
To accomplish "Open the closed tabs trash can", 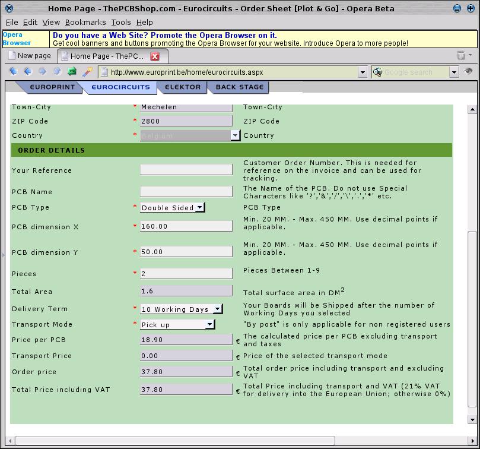I will coord(460,55).
